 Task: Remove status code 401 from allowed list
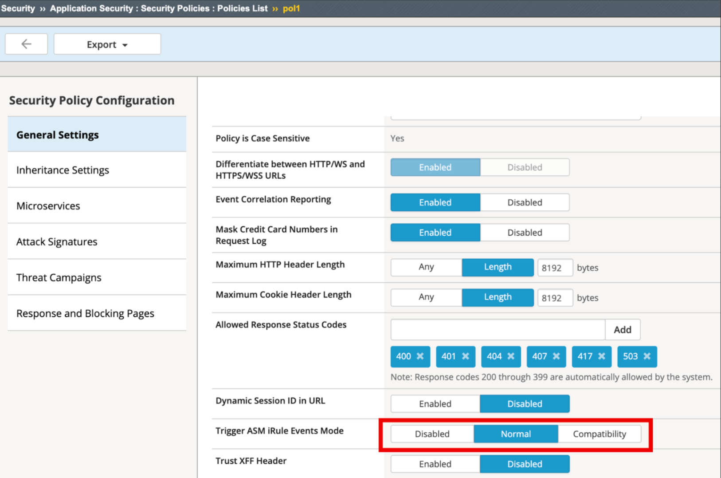[x=466, y=356]
